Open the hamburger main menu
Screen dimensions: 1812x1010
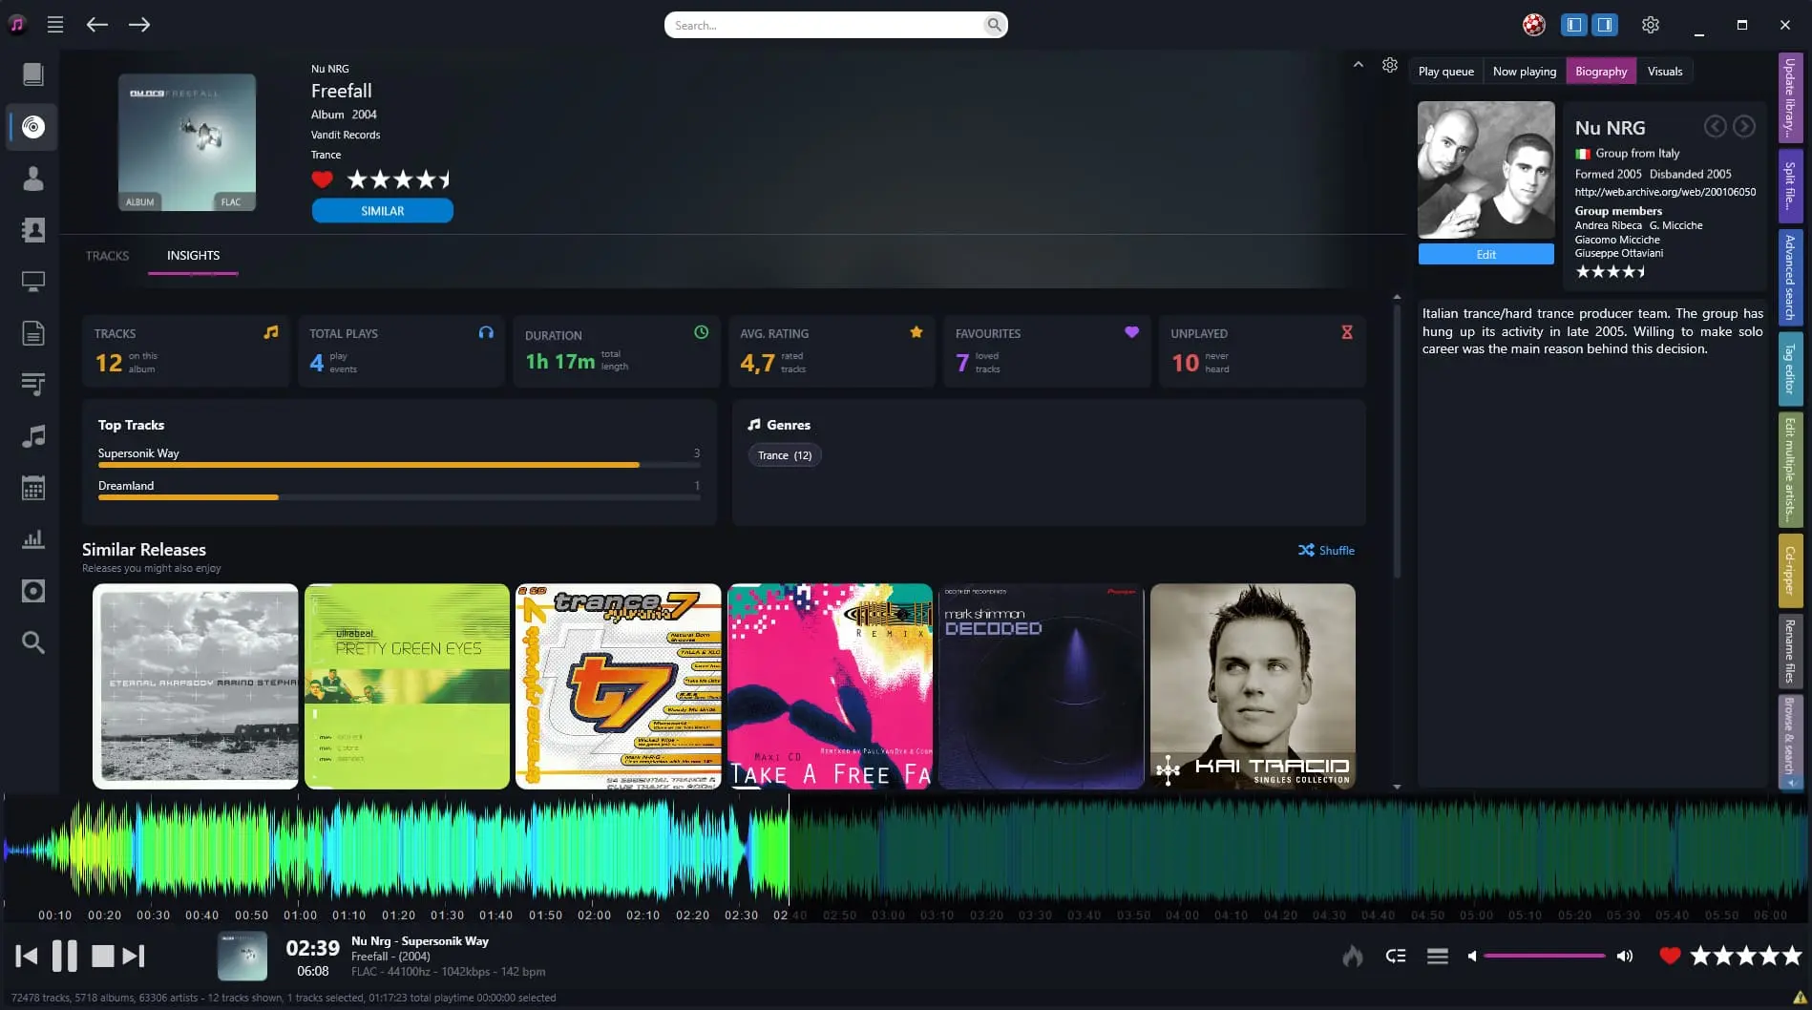point(55,25)
